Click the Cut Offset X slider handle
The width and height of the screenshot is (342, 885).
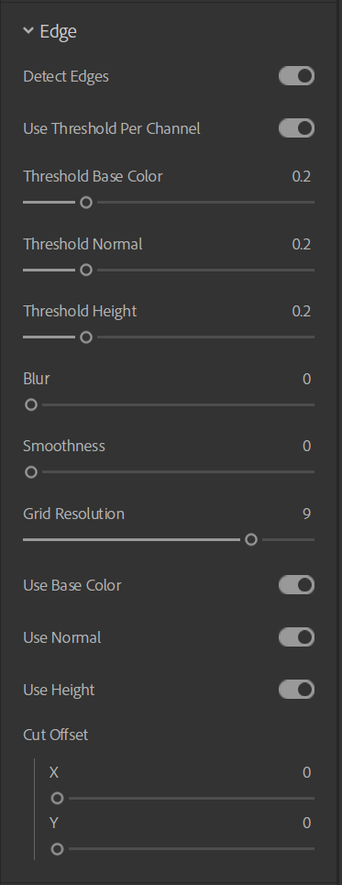pos(57,798)
